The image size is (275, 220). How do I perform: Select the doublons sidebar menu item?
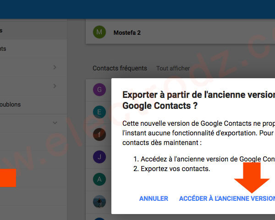pyautogui.click(x=33, y=105)
